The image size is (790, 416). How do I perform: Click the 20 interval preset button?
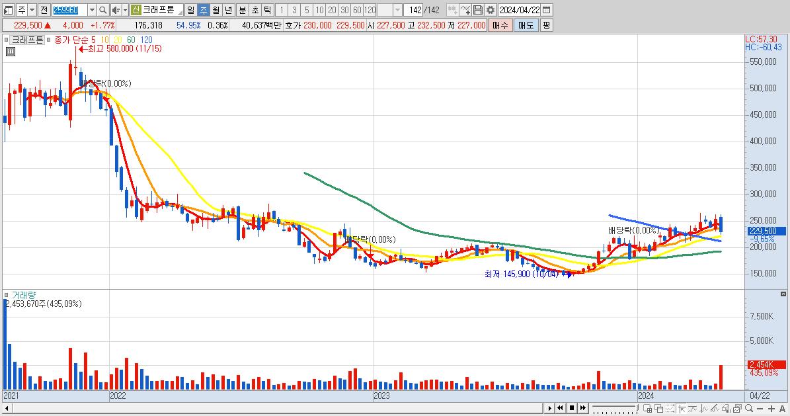pyautogui.click(x=332, y=10)
